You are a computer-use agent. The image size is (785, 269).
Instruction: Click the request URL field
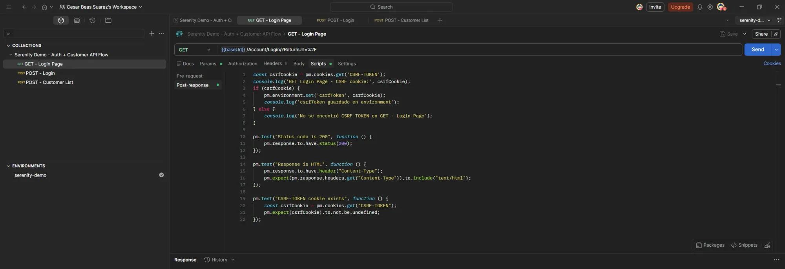(x=480, y=50)
